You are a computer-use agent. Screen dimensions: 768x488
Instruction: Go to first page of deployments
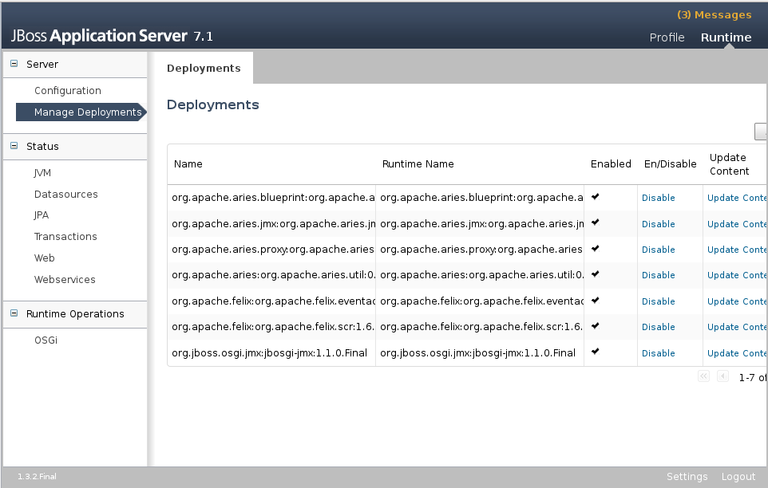[703, 376]
